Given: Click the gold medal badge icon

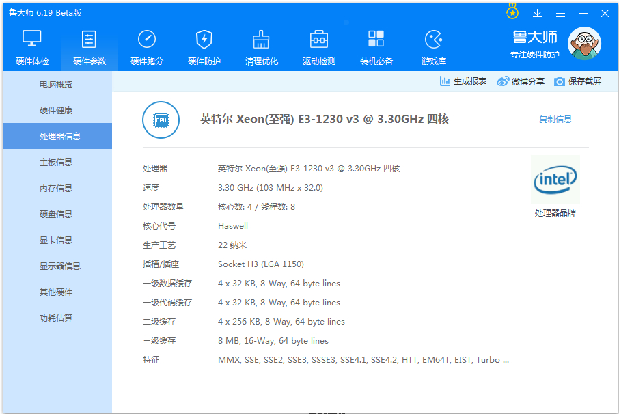Looking at the screenshot, I should (x=512, y=12).
